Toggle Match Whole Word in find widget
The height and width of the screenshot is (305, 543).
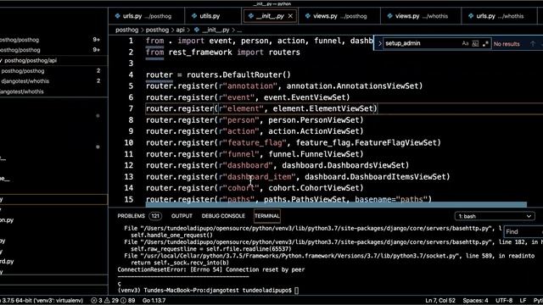click(x=475, y=43)
